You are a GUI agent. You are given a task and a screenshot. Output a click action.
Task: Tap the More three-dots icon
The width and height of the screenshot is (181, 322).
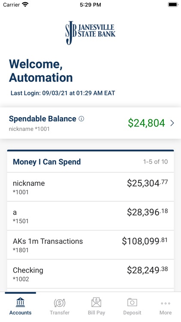(x=166, y=303)
